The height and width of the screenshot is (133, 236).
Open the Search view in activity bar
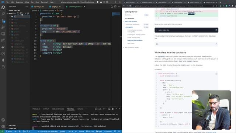pos(3,14)
